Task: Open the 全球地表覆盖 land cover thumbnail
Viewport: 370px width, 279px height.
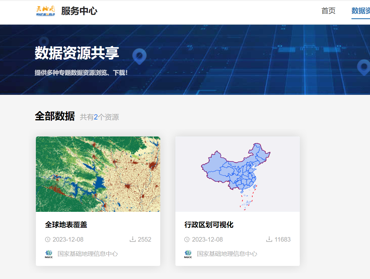Action: (98, 174)
